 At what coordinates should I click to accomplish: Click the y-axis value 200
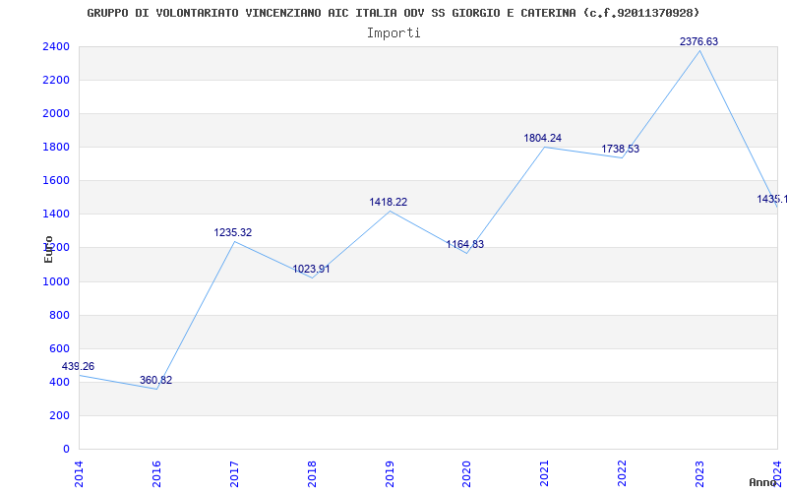[60, 415]
